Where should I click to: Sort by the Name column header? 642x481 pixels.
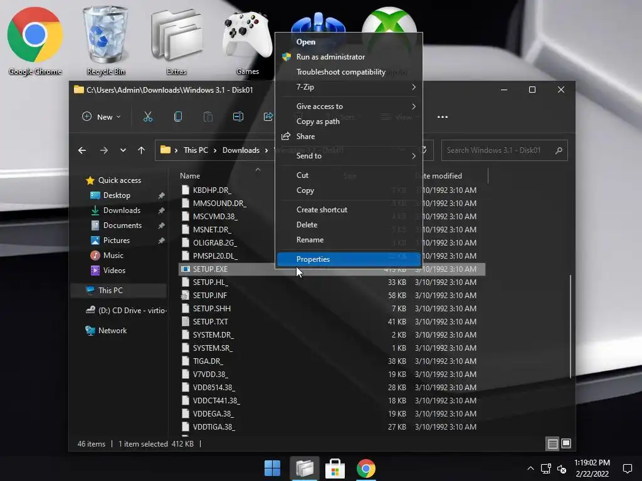point(190,176)
